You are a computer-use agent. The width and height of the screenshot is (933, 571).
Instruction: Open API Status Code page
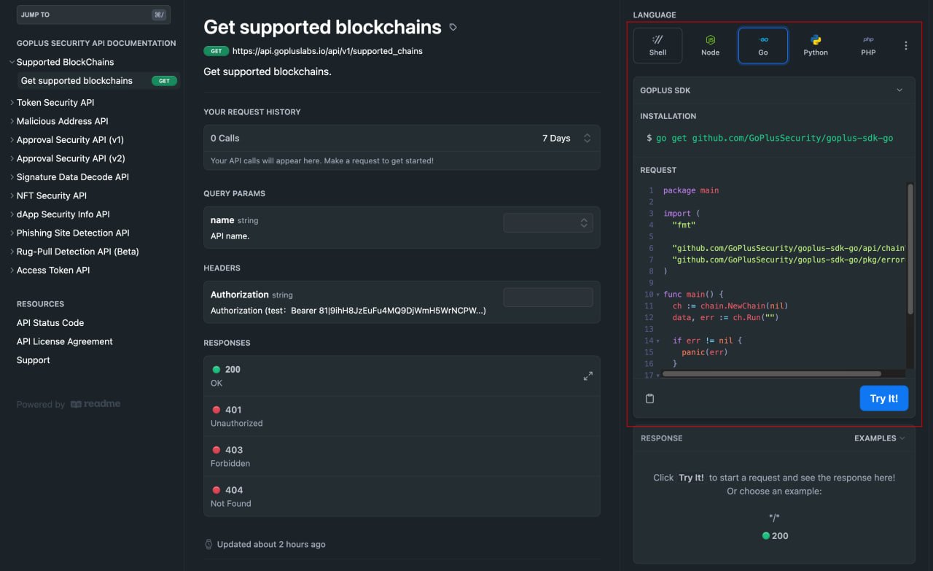coord(50,323)
